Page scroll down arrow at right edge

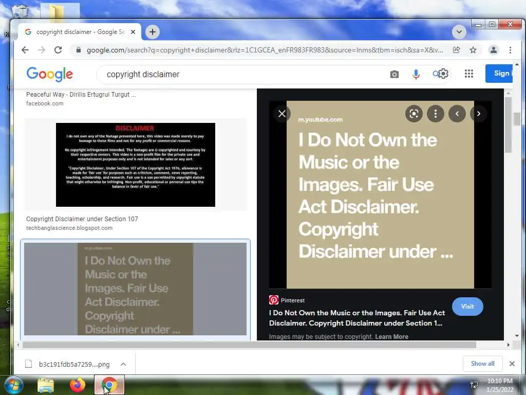517,335
